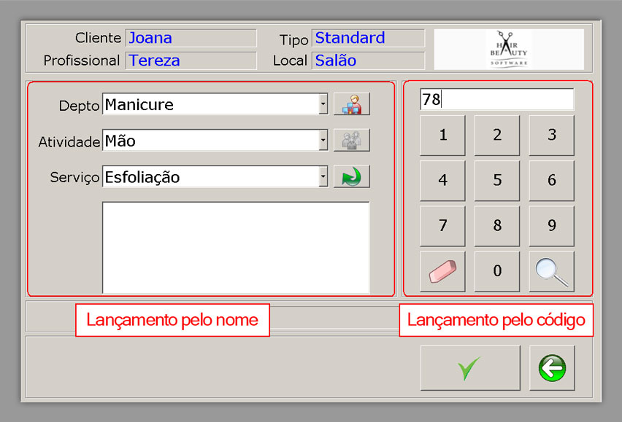Screen dimensions: 622x422
Task: Click the greyed group icon next to Atividade
Action: pyautogui.click(x=352, y=140)
